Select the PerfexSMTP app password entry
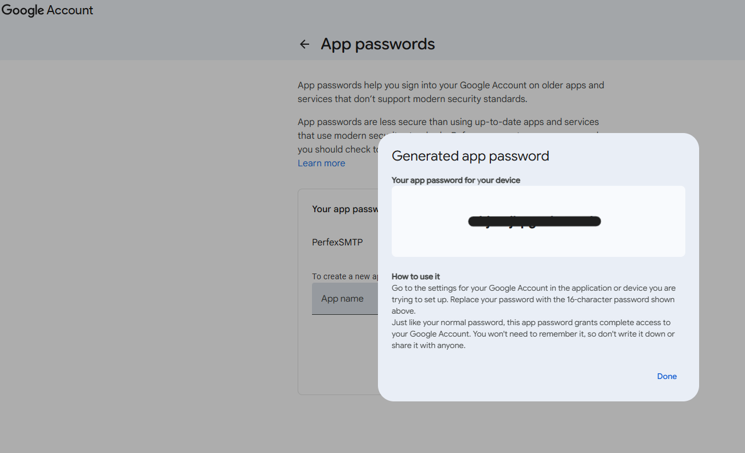 [337, 243]
